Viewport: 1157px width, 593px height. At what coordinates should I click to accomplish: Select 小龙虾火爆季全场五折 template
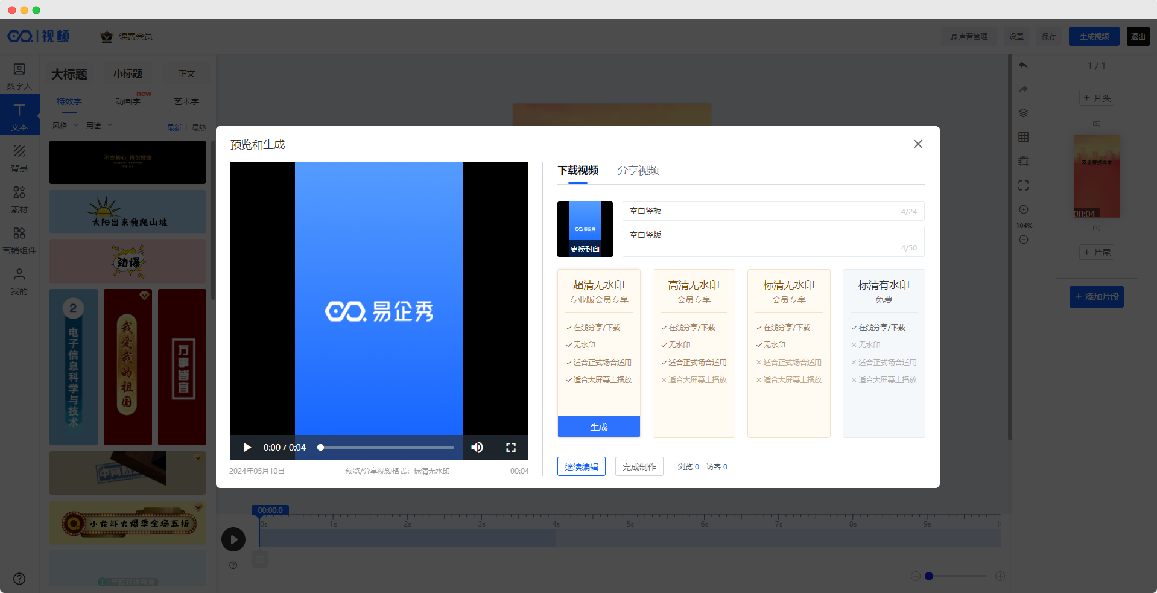(127, 523)
